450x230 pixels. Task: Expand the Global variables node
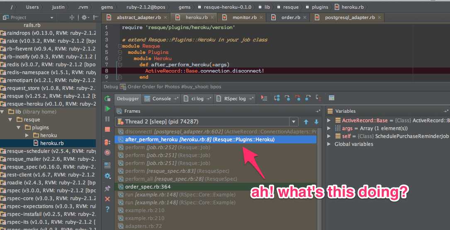[329, 144]
